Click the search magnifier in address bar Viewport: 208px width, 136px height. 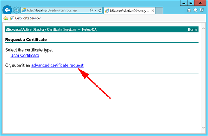(91, 10)
